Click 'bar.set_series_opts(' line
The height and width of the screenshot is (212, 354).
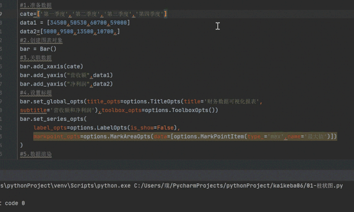53,119
